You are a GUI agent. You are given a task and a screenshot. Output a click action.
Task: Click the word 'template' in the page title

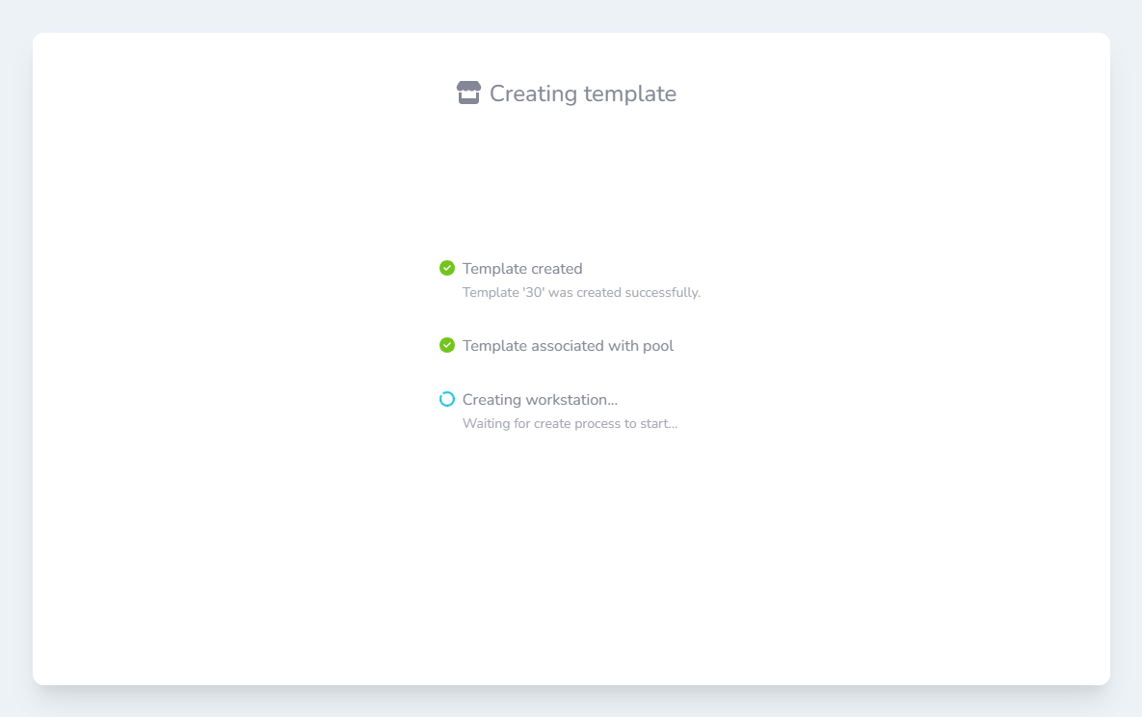634,93
